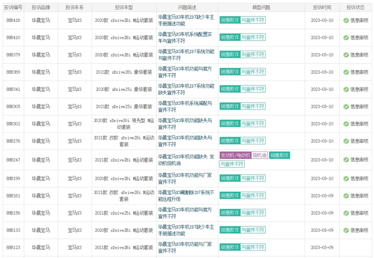Select the 与宣传不符 tag in row 888369
The width and height of the screenshot is (374, 258).
click(x=252, y=72)
